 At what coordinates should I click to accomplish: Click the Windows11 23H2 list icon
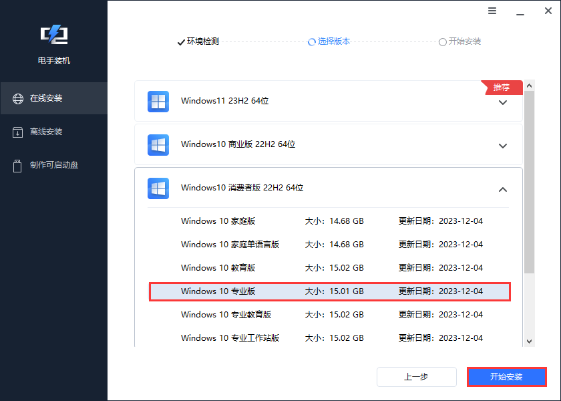point(158,102)
